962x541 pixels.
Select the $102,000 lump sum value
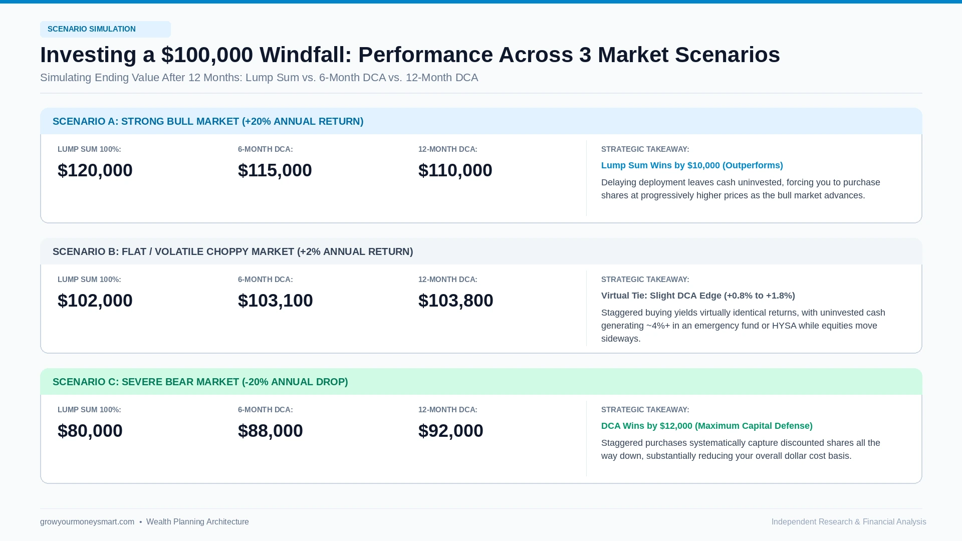click(95, 301)
